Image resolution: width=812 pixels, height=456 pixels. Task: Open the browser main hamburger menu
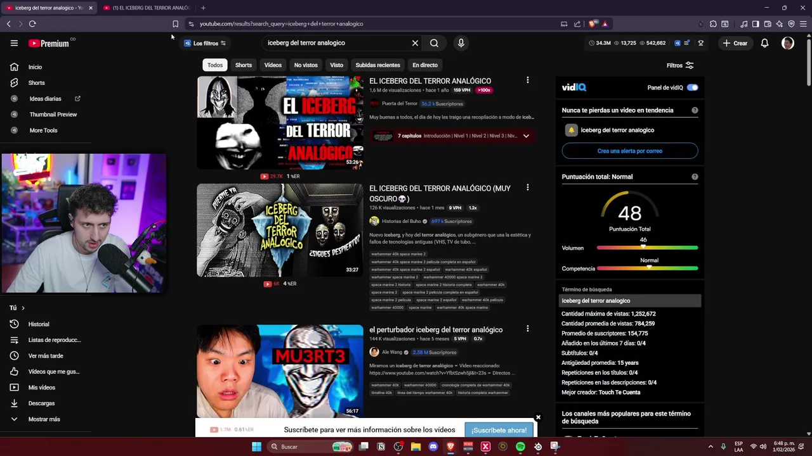point(803,24)
